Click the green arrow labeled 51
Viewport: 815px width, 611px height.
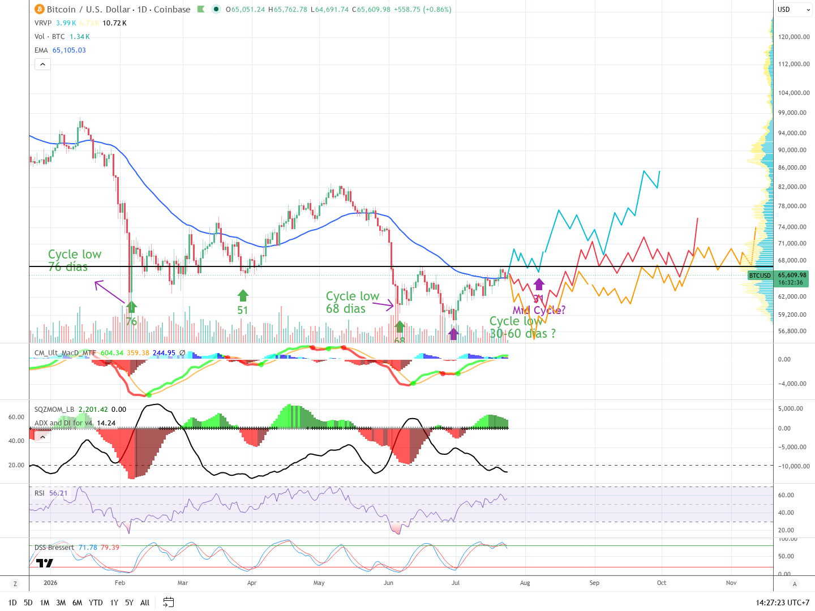(243, 295)
